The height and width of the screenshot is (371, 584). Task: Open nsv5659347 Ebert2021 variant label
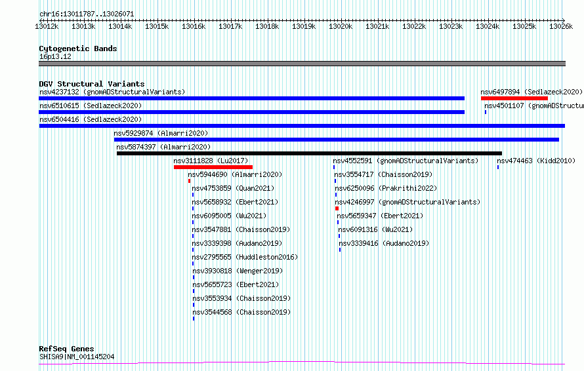tap(380, 216)
